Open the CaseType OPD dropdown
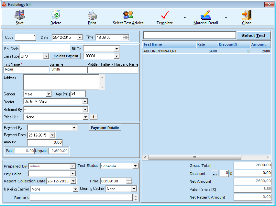Image resolution: width=276 pixels, height=206 pixels. 46,56
